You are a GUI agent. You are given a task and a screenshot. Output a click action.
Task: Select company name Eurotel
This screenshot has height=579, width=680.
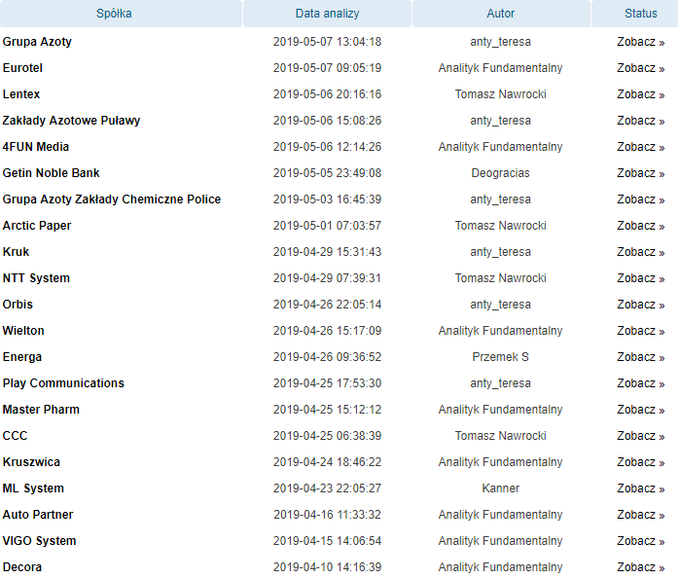coord(22,68)
